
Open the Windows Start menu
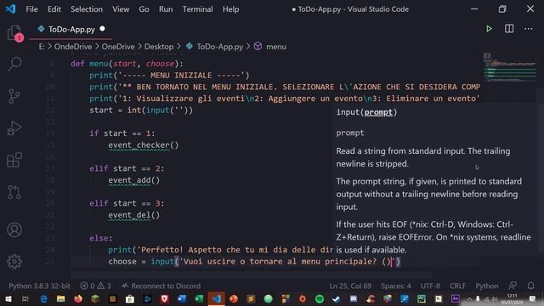point(8,298)
